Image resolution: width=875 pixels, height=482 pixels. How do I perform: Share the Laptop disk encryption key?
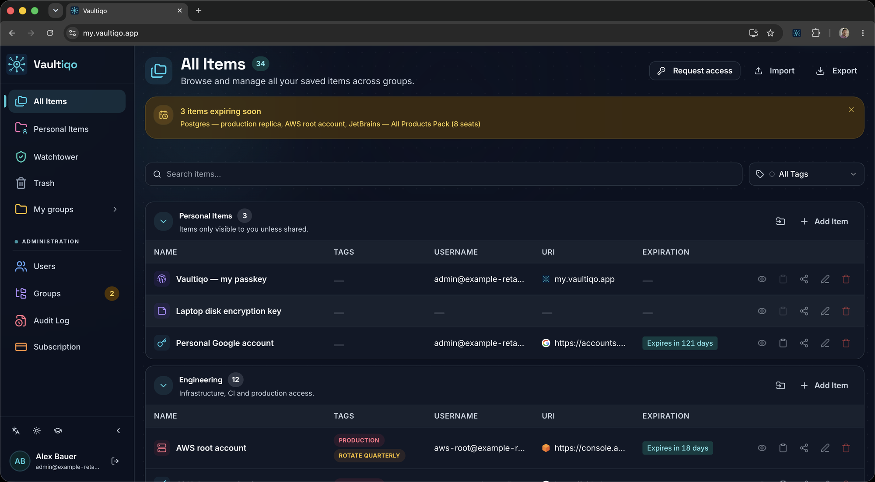point(804,311)
